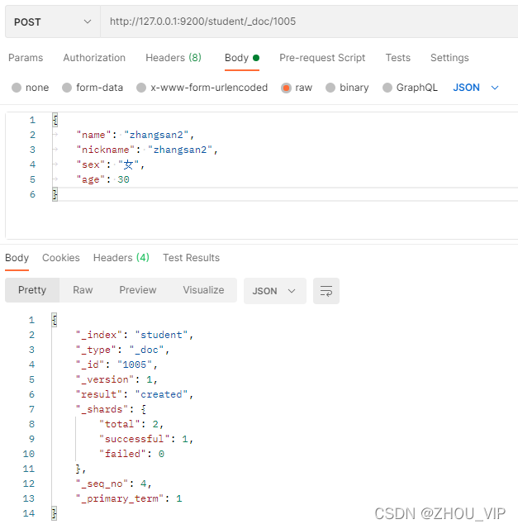Toggle word wrap icon in response toolbar
518x529 pixels.
point(326,291)
